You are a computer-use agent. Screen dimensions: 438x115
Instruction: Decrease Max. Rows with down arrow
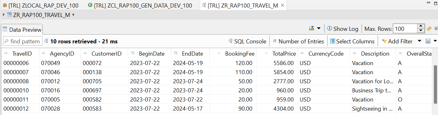(421, 31)
